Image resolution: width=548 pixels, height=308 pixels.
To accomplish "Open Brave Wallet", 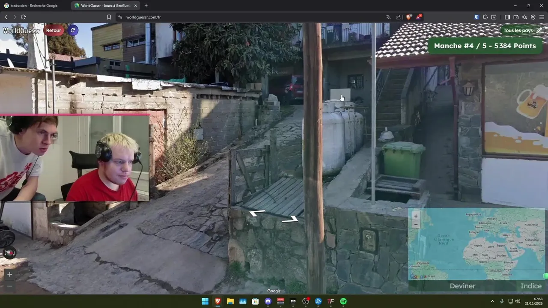I will [x=516, y=17].
